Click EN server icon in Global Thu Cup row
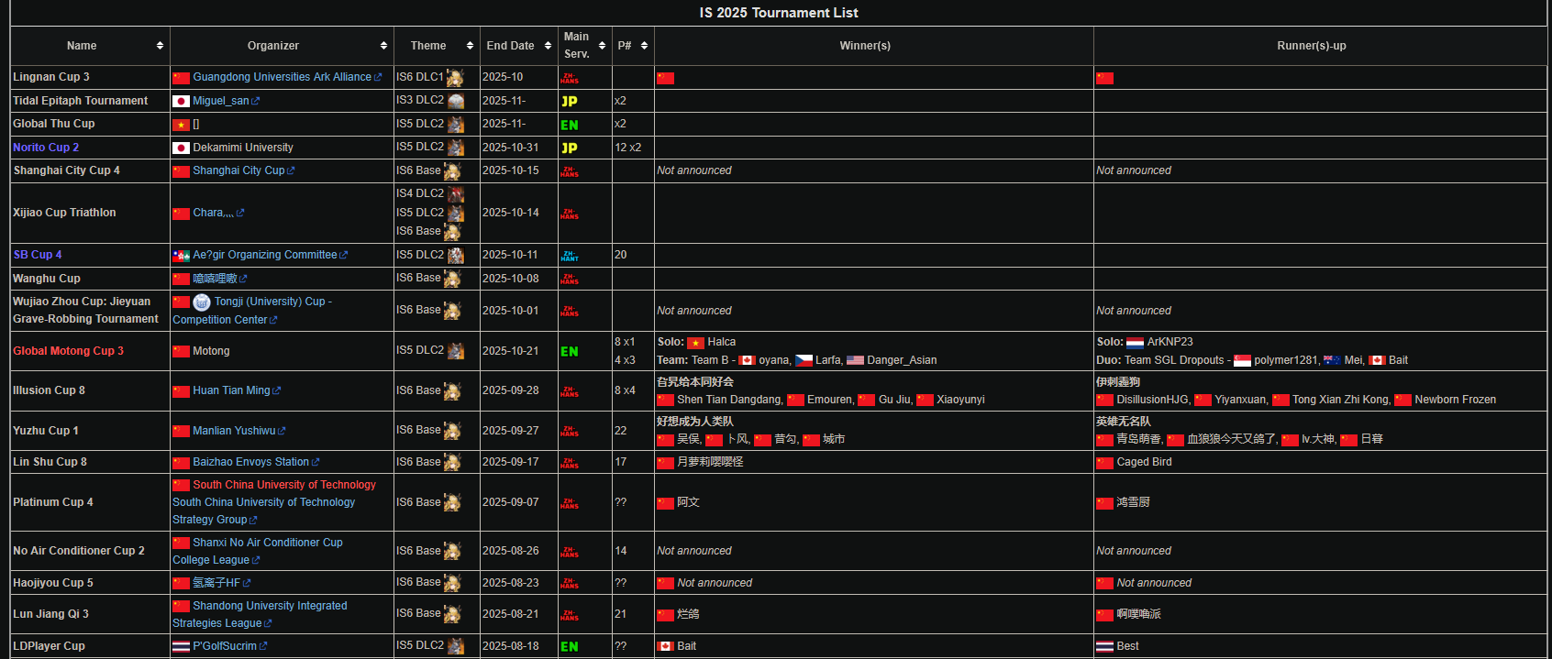Image resolution: width=1552 pixels, height=659 pixels. click(570, 125)
